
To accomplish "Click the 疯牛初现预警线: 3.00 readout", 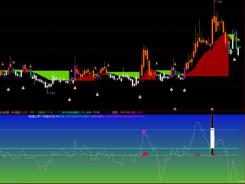I will click(73, 112).
